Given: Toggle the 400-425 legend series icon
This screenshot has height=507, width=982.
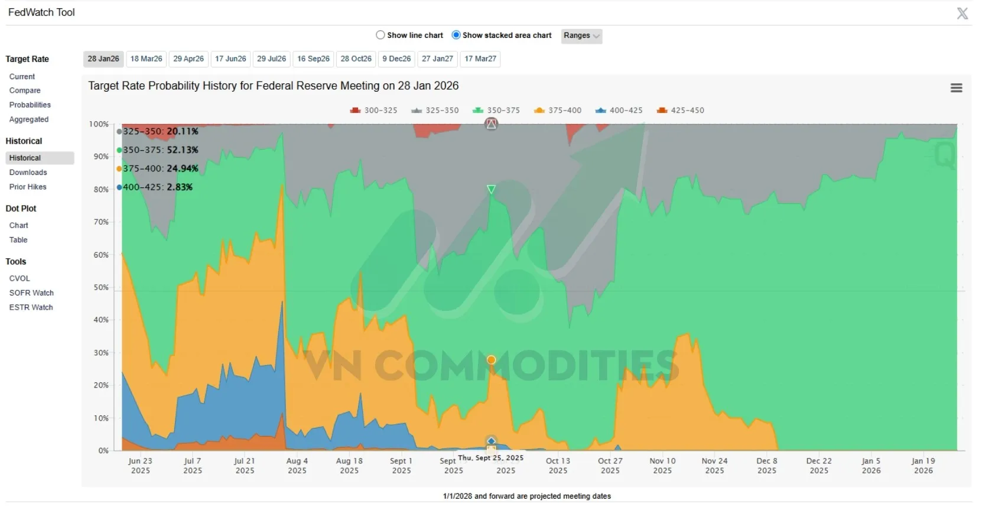Looking at the screenshot, I should click(600, 110).
